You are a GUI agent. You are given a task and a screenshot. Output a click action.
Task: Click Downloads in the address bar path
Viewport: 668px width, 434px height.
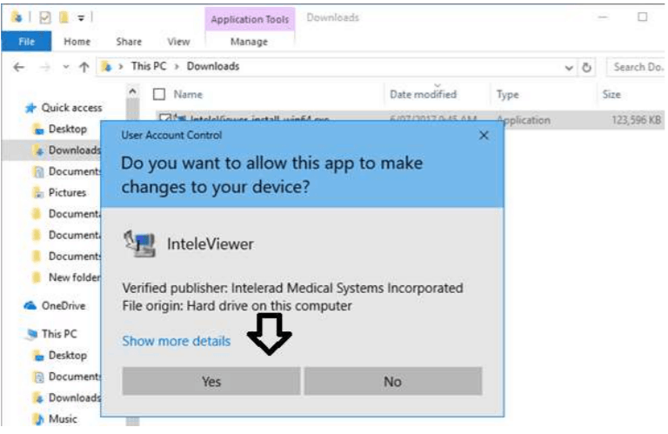click(213, 66)
